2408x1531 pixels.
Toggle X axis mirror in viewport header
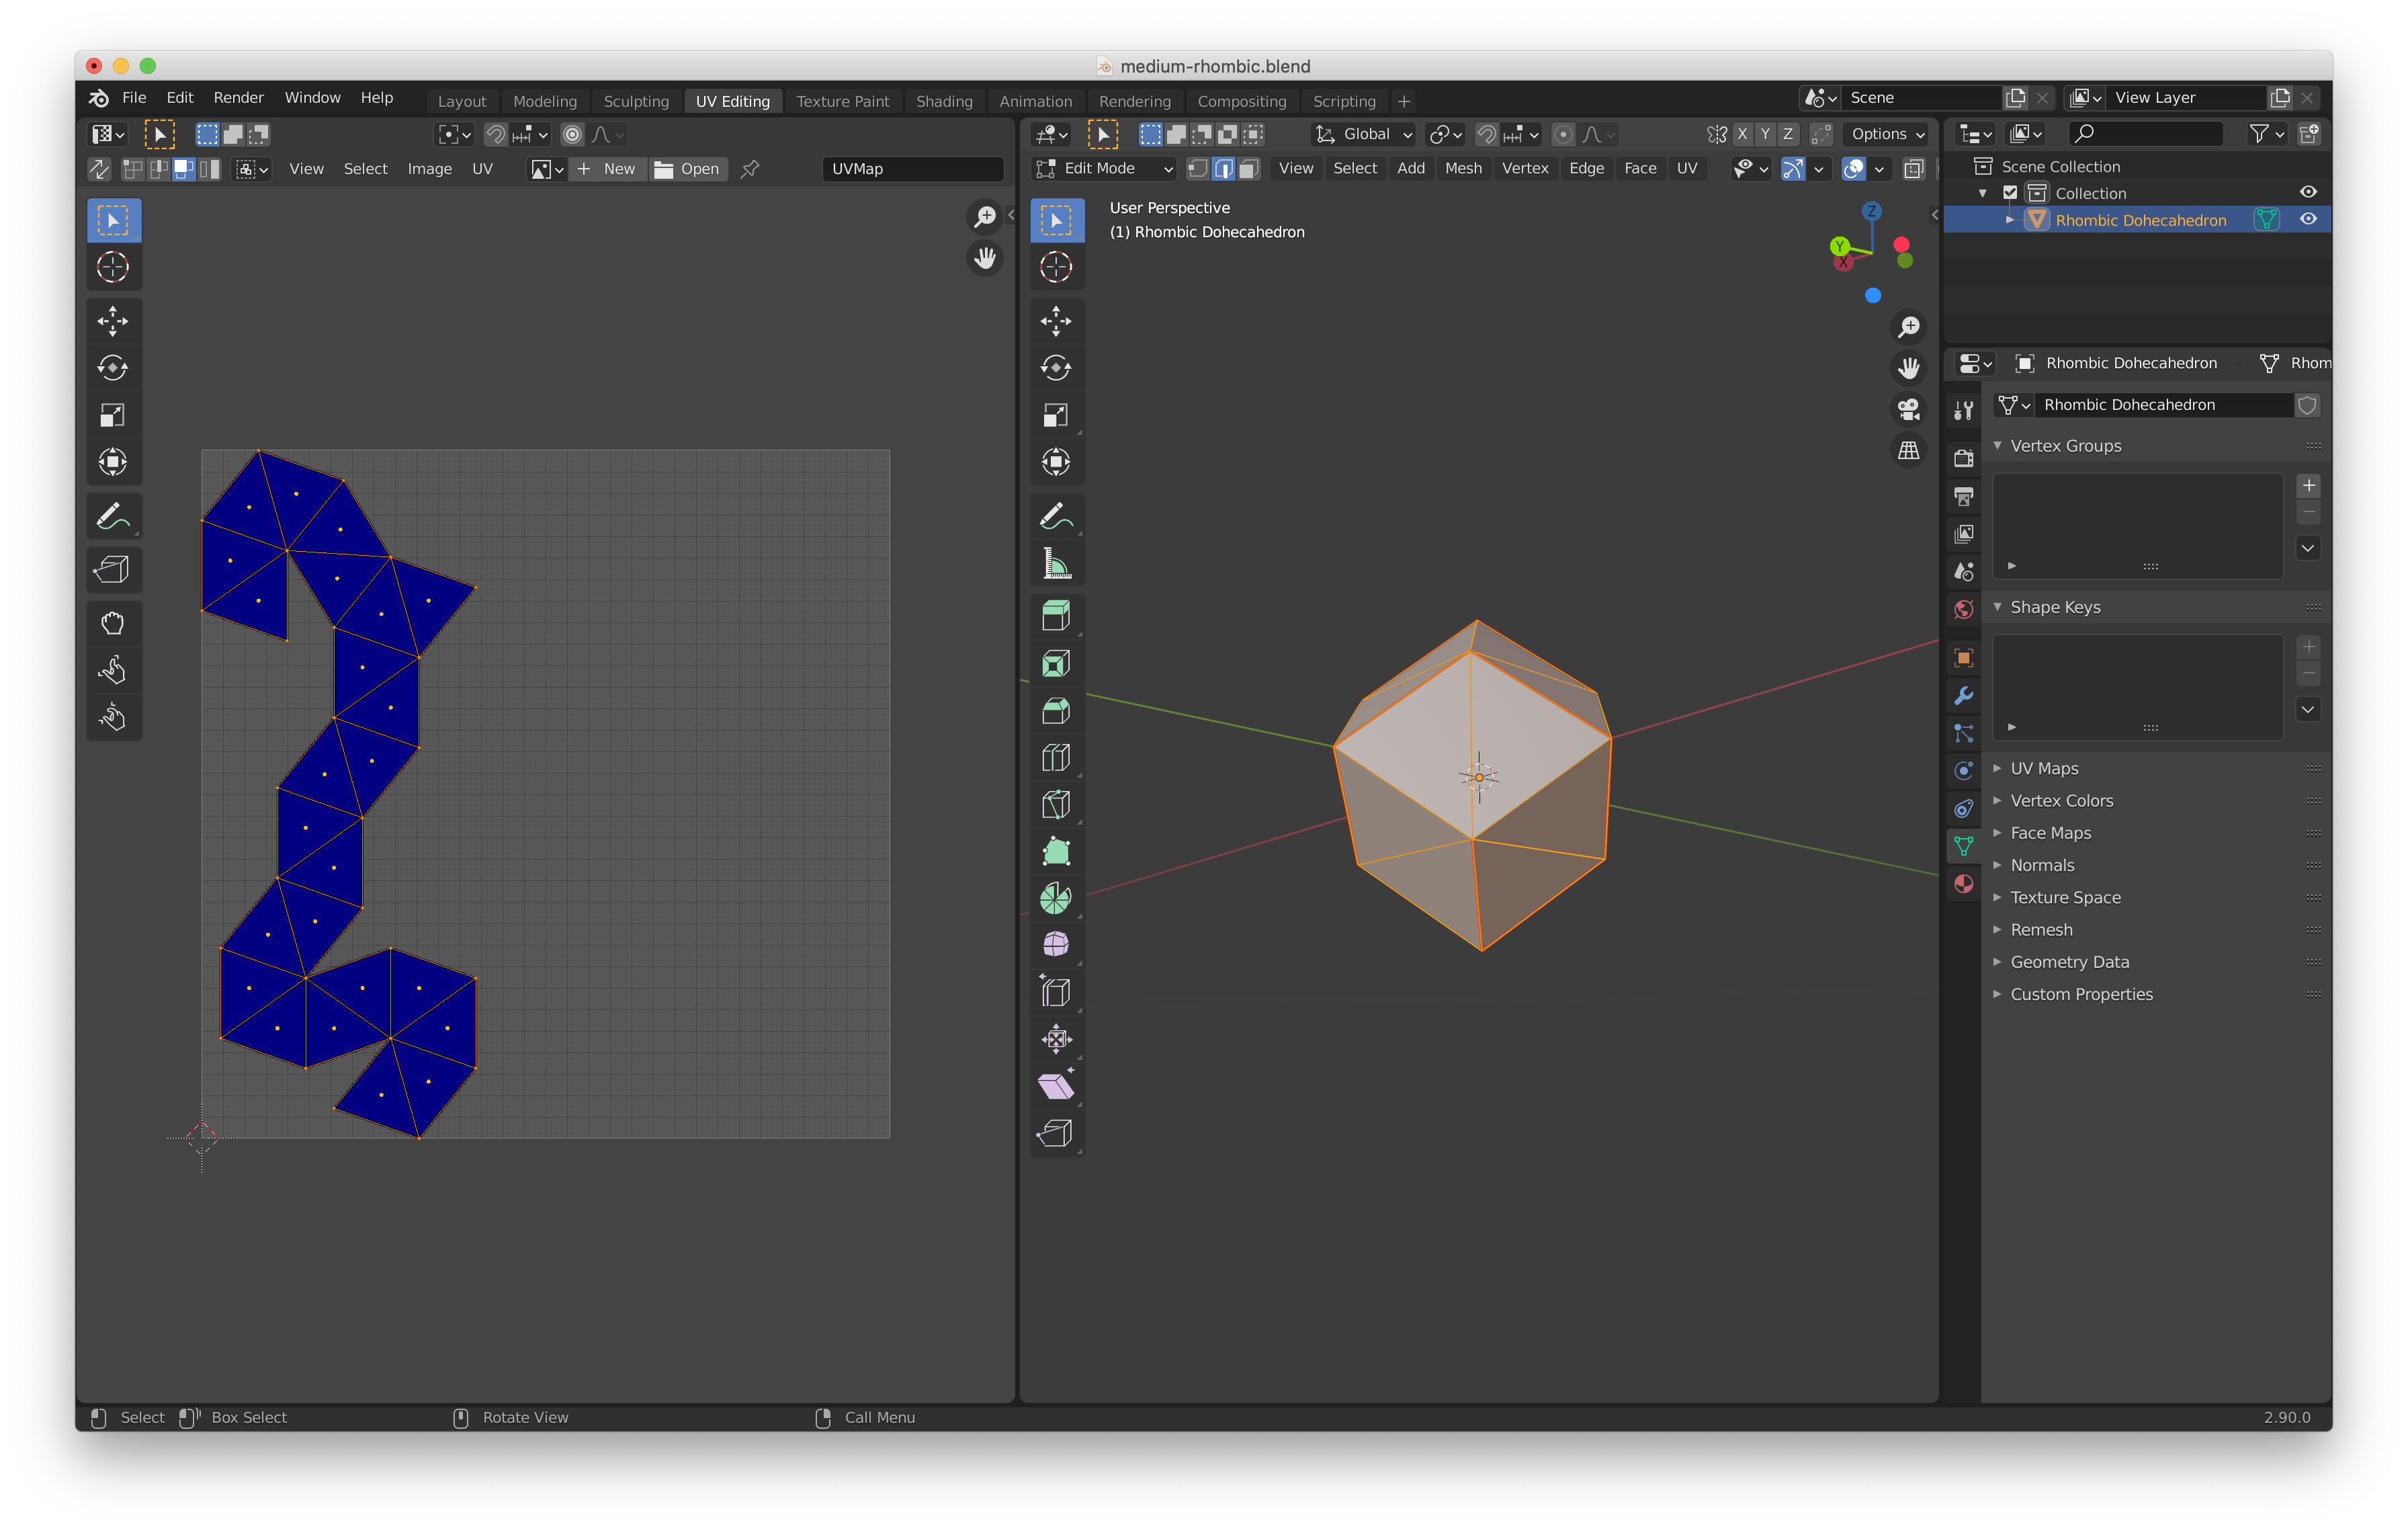point(1742,134)
